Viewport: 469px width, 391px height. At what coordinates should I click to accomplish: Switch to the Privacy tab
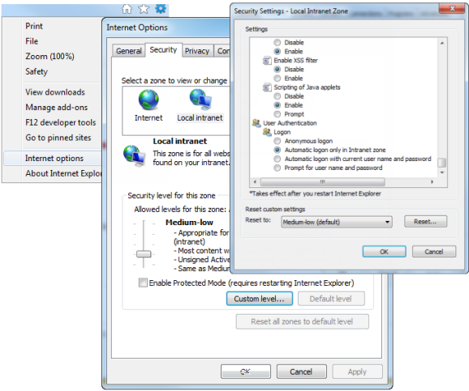click(x=197, y=51)
